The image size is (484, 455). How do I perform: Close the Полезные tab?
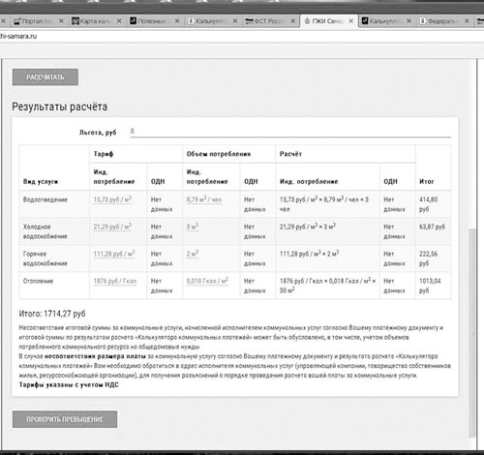click(177, 21)
